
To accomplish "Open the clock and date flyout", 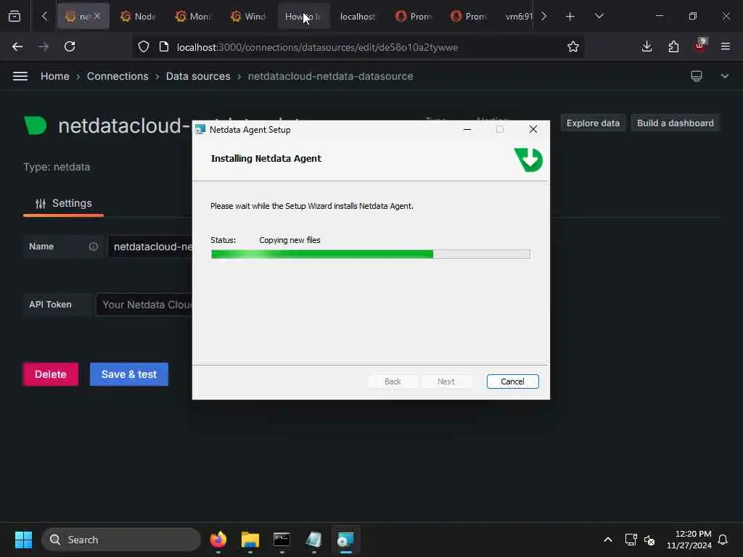I will coord(689,540).
